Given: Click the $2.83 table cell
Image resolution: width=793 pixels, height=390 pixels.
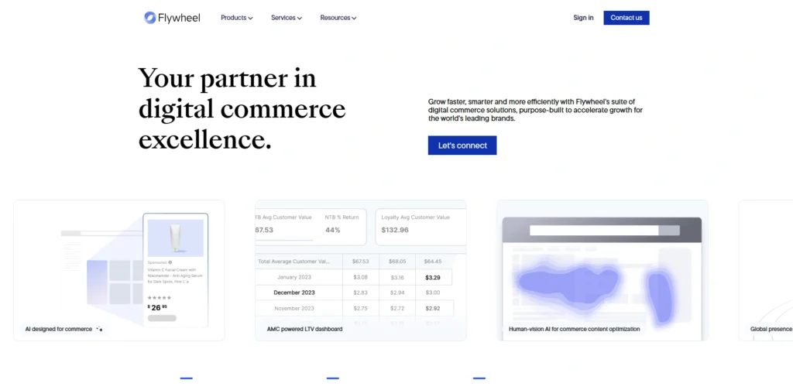Looking at the screenshot, I should click(x=361, y=292).
